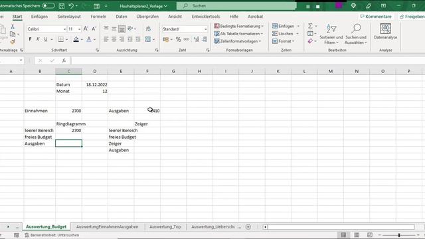The height and width of the screenshot is (239, 425).
Task: Open Sortieren und Filtern
Action: tap(331, 34)
